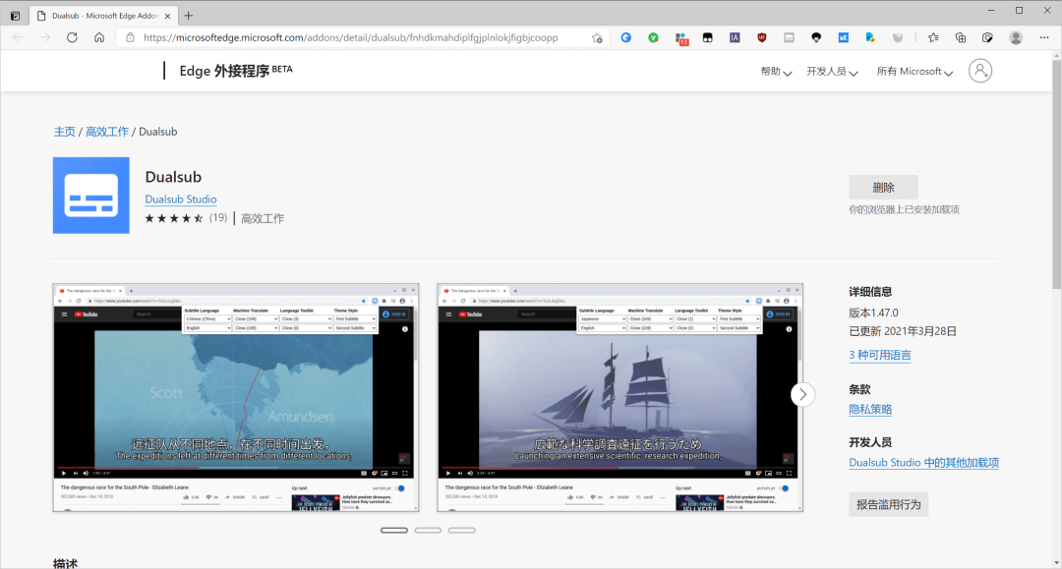Open the iA extension icon

pos(735,38)
